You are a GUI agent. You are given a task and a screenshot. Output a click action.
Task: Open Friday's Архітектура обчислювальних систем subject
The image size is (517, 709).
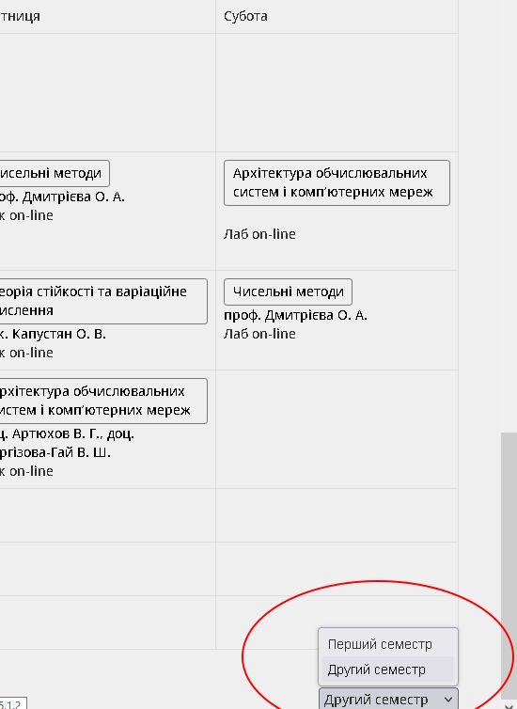point(103,402)
